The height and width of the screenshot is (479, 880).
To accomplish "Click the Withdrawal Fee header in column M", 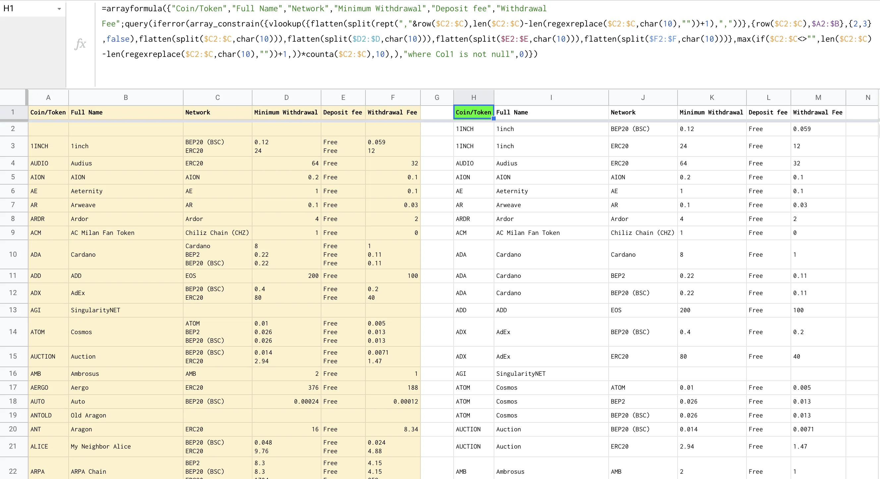I will click(x=818, y=112).
